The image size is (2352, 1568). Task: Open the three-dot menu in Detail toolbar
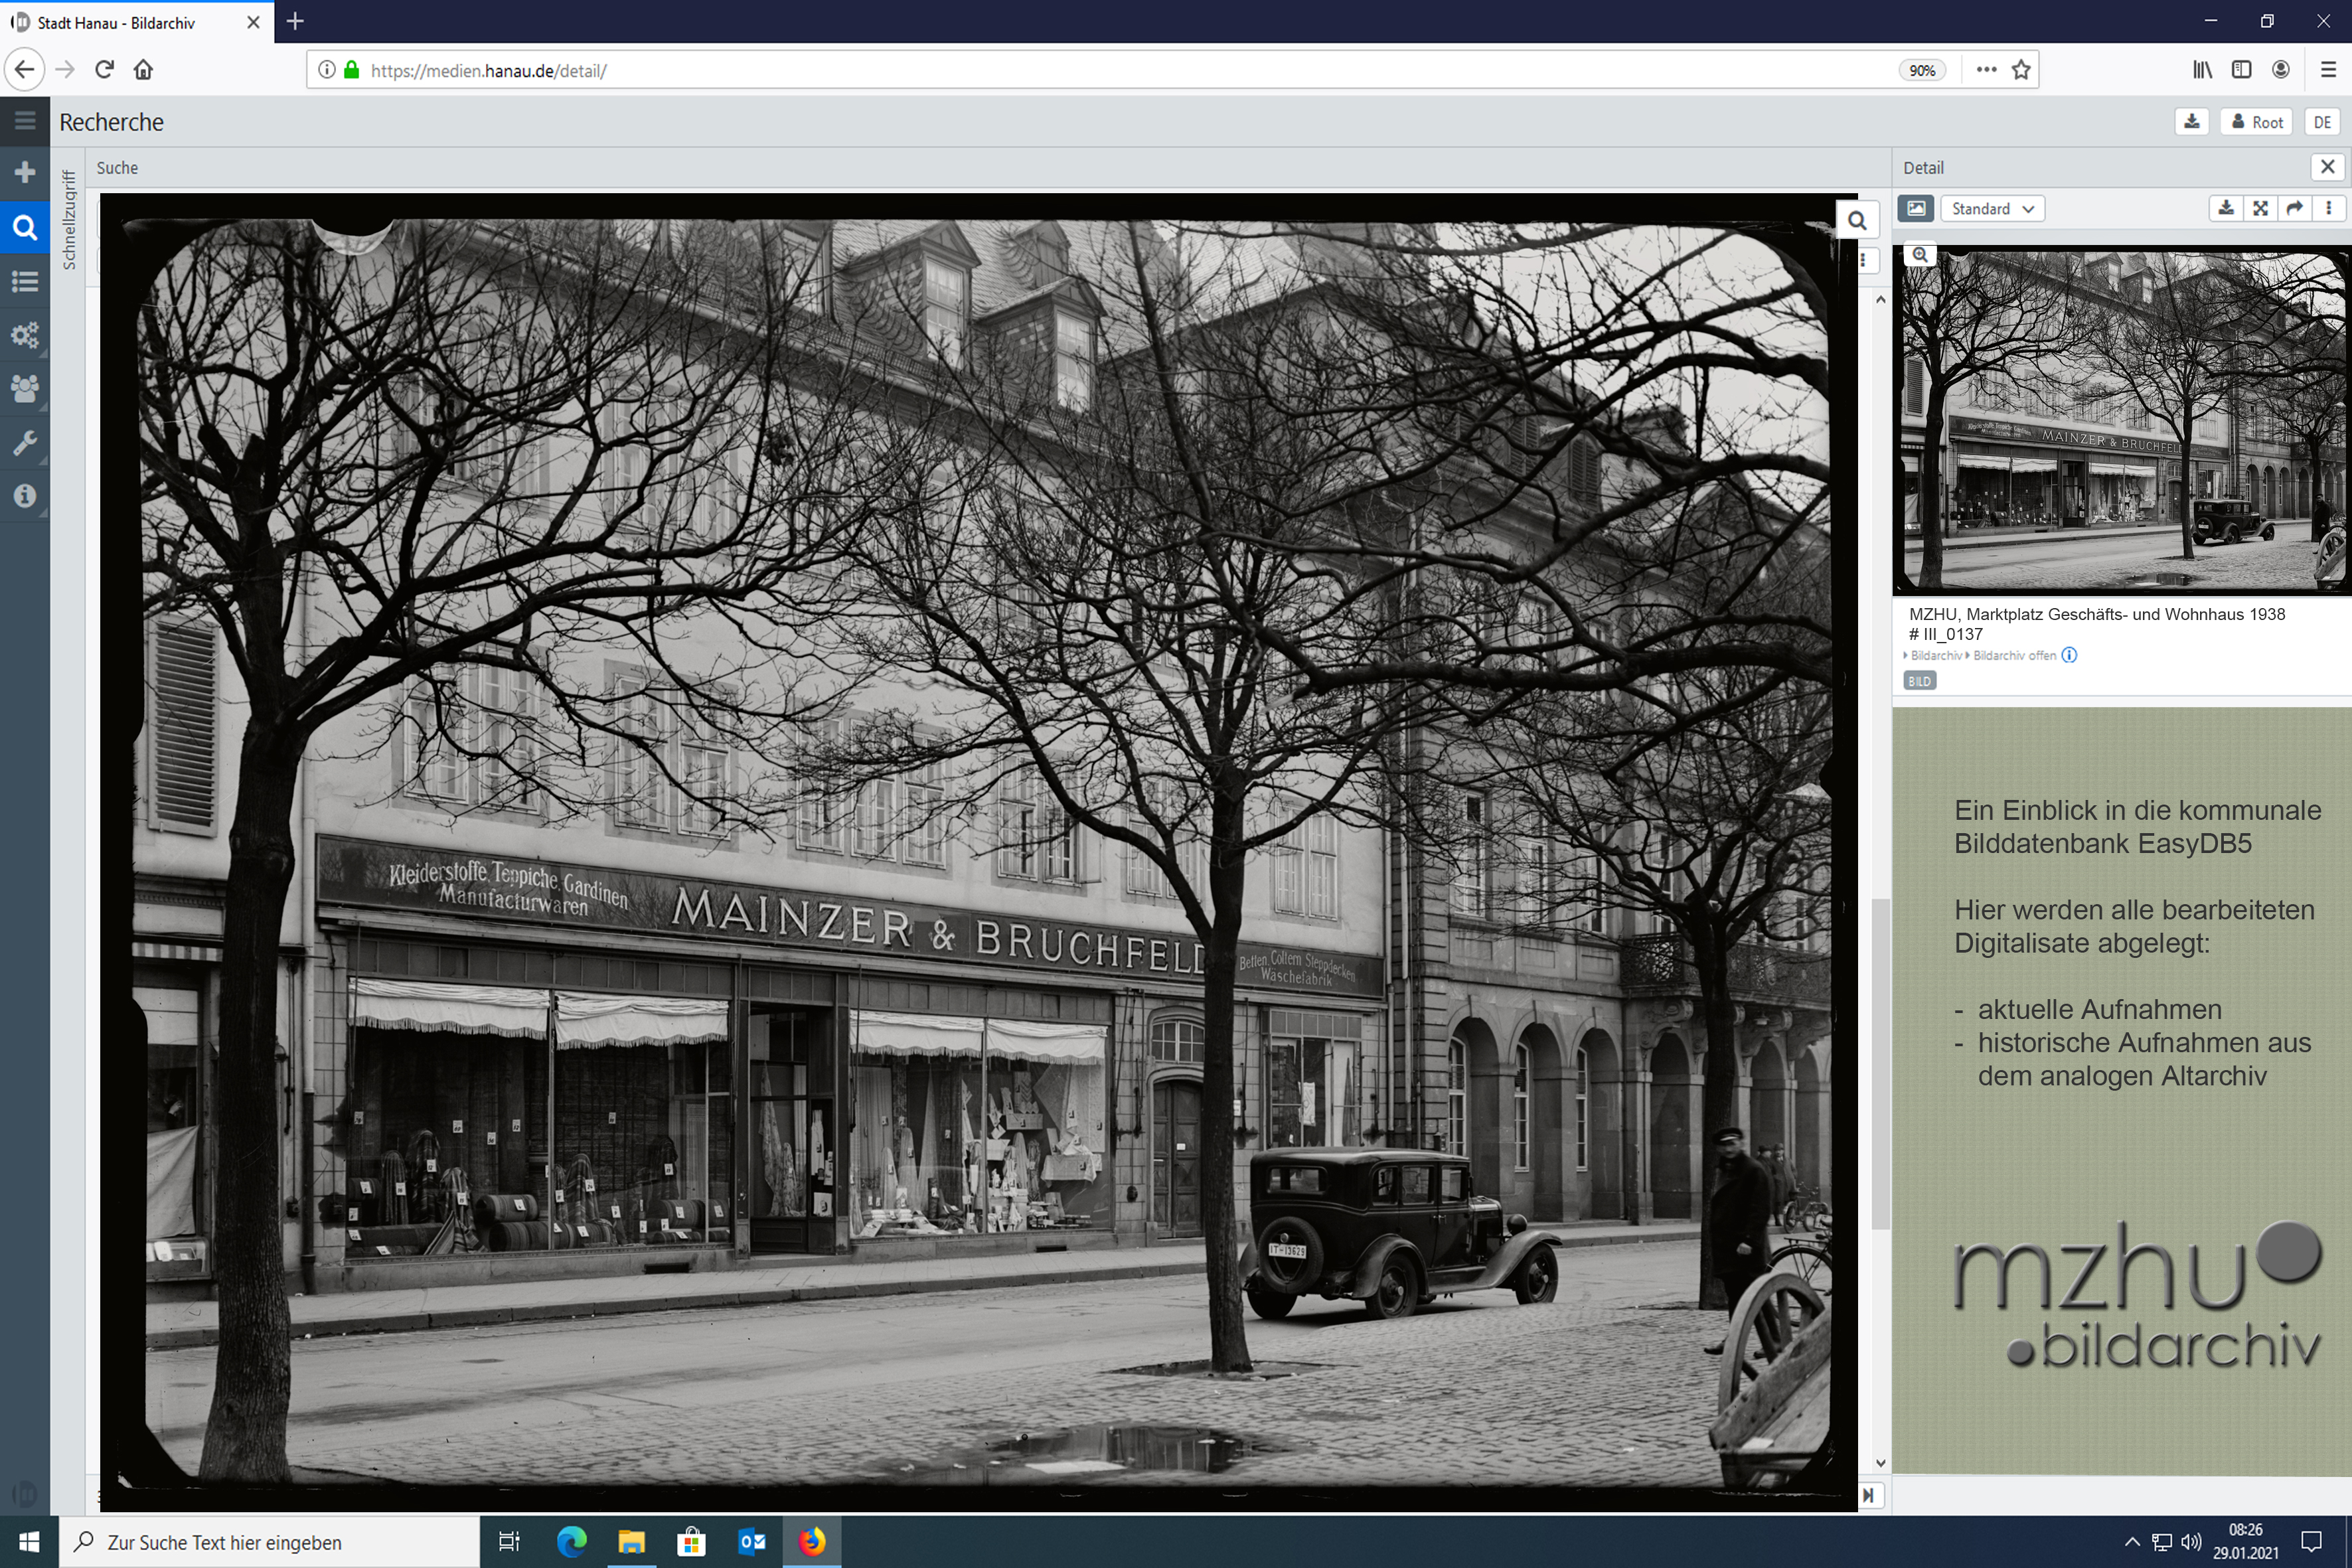[x=2329, y=208]
